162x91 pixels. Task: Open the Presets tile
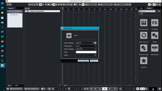coord(155,35)
